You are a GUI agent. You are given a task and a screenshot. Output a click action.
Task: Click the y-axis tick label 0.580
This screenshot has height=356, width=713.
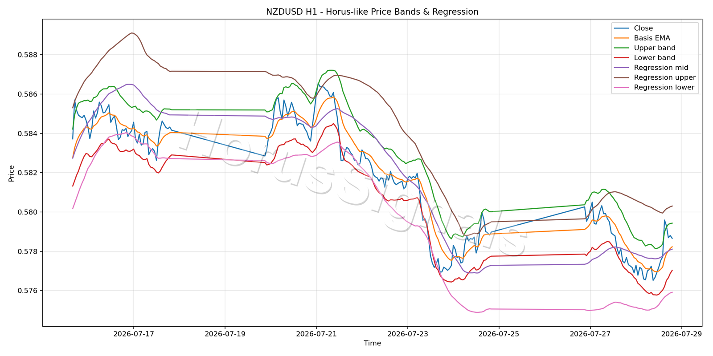click(28, 212)
